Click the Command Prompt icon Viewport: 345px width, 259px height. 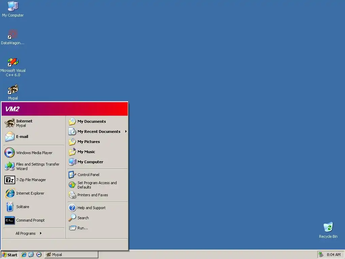(x=10, y=220)
